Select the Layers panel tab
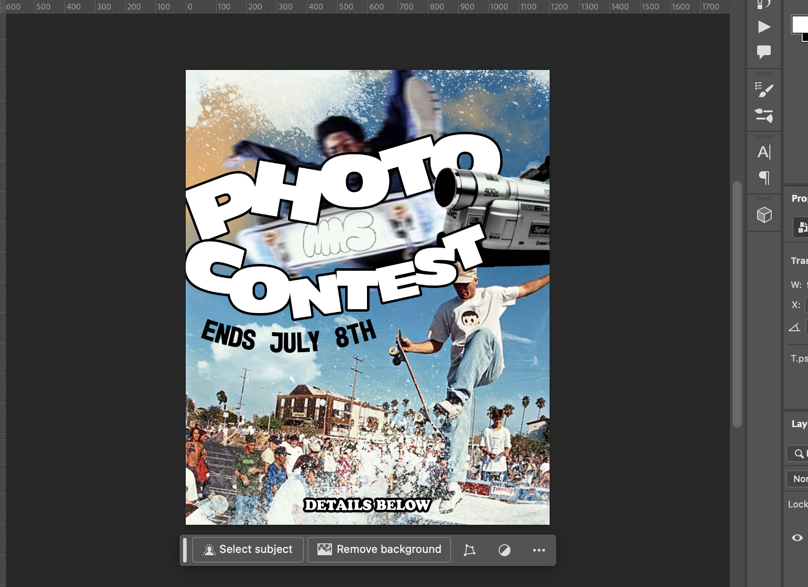This screenshot has height=587, width=808. click(799, 424)
